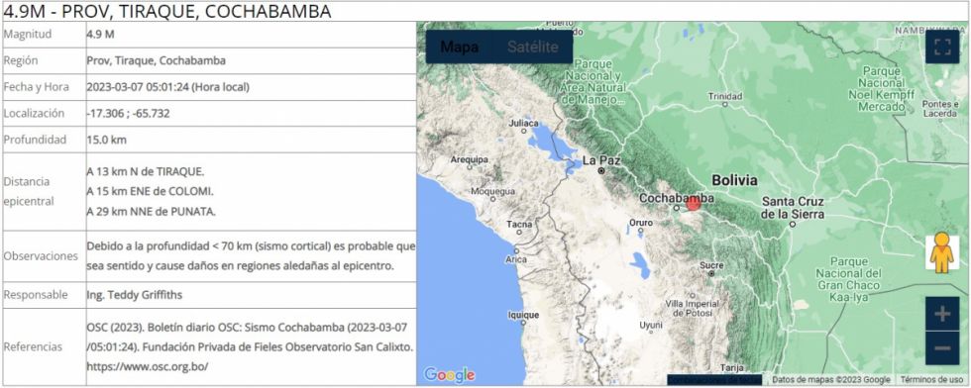This screenshot has height=388, width=971.
Task: Zoom in on the map
Action: pyautogui.click(x=942, y=314)
